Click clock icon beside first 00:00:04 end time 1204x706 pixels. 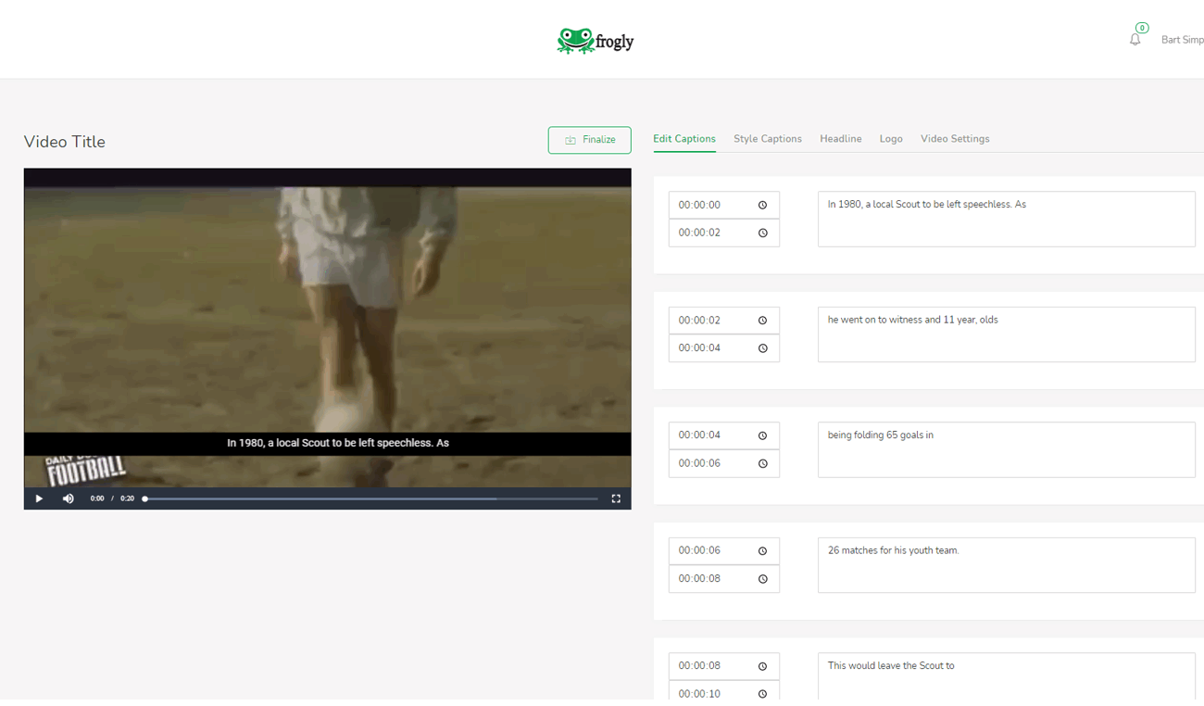click(762, 348)
